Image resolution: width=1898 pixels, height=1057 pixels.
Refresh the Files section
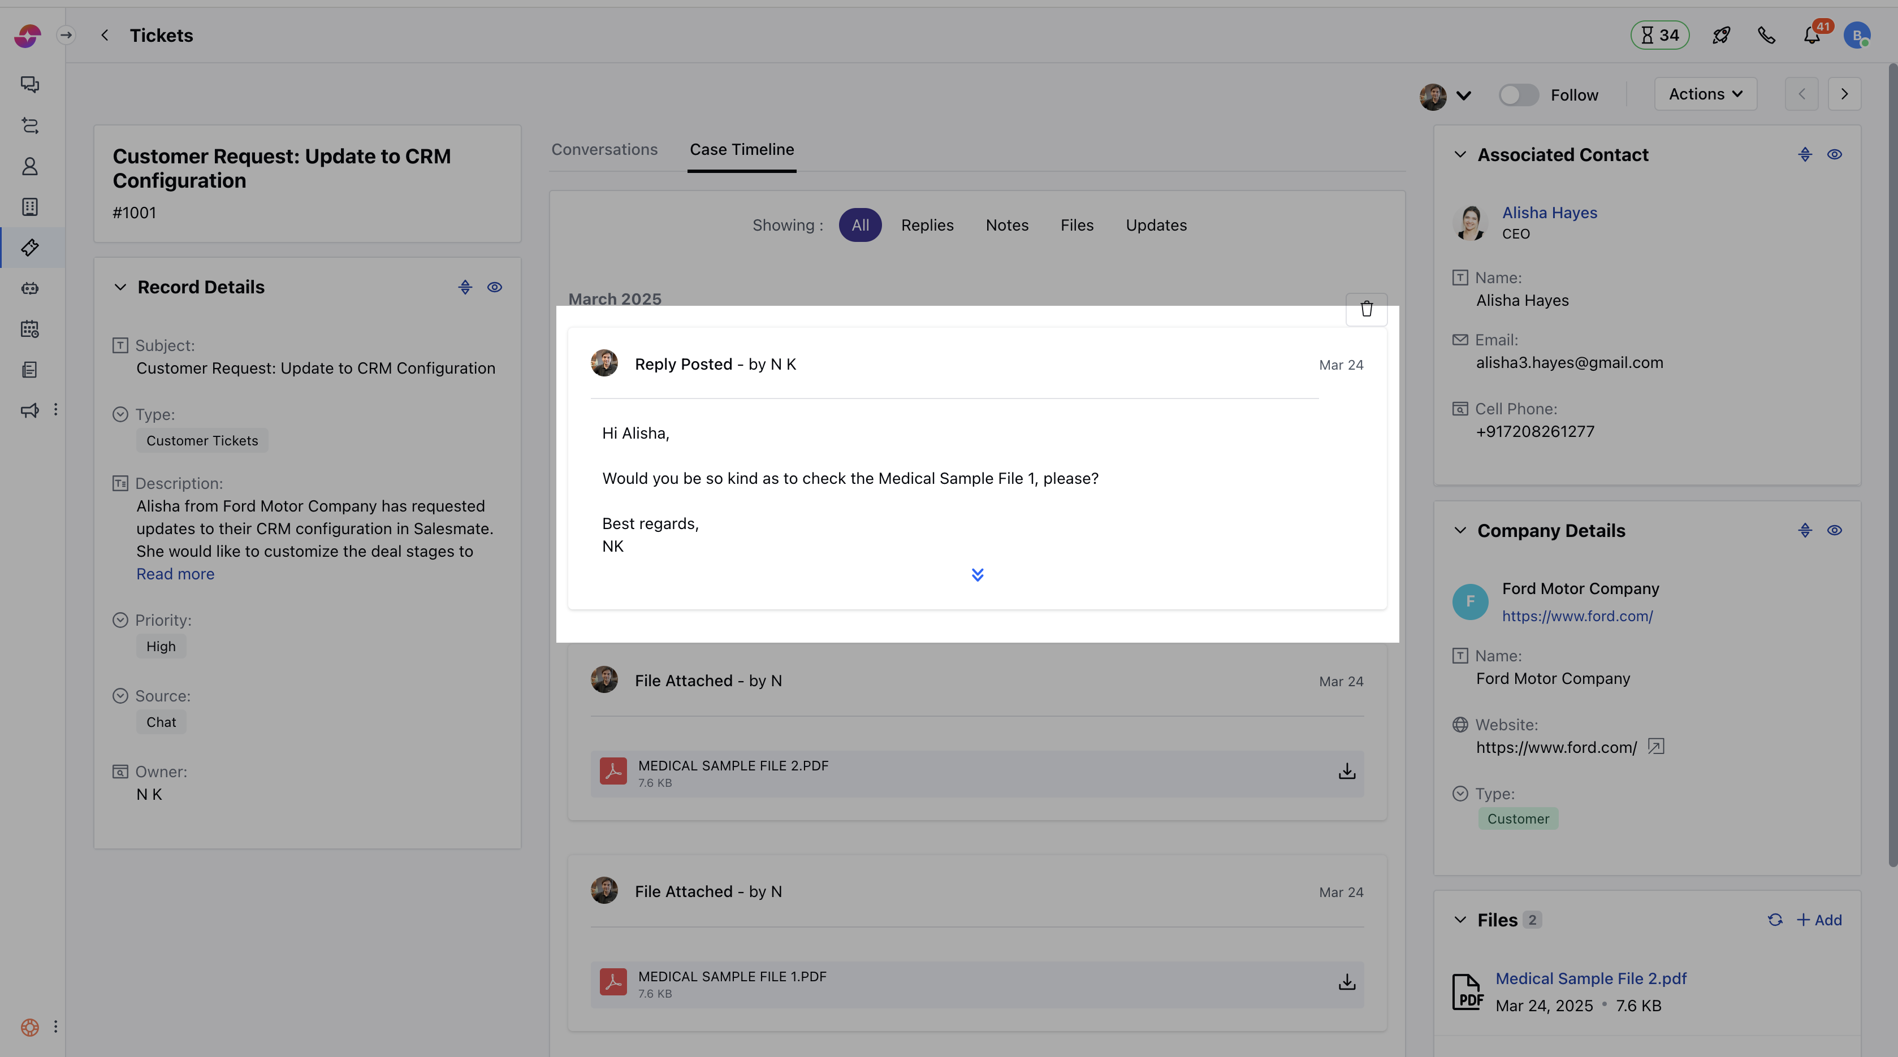1775,920
